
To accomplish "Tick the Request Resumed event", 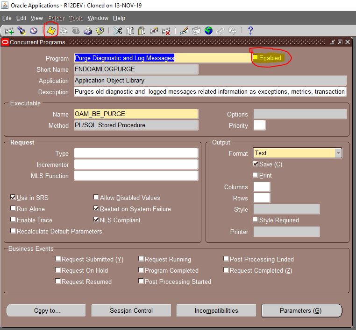I will pos(58,281).
